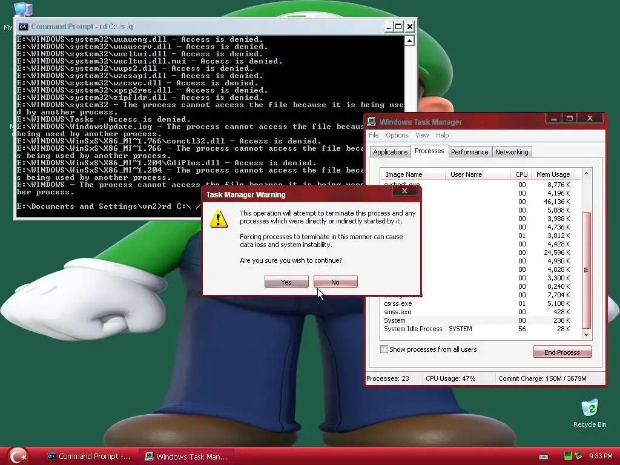Open the Start button on taskbar
The width and height of the screenshot is (620, 465).
18,457
